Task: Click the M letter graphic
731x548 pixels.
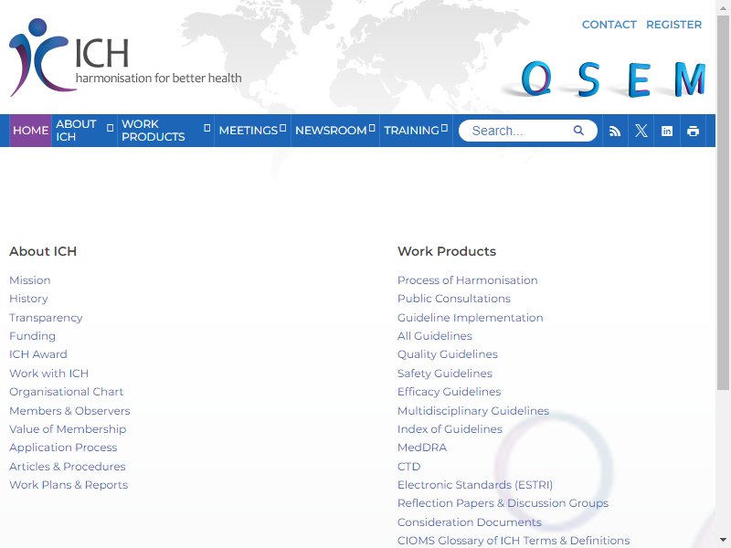Action: point(690,79)
